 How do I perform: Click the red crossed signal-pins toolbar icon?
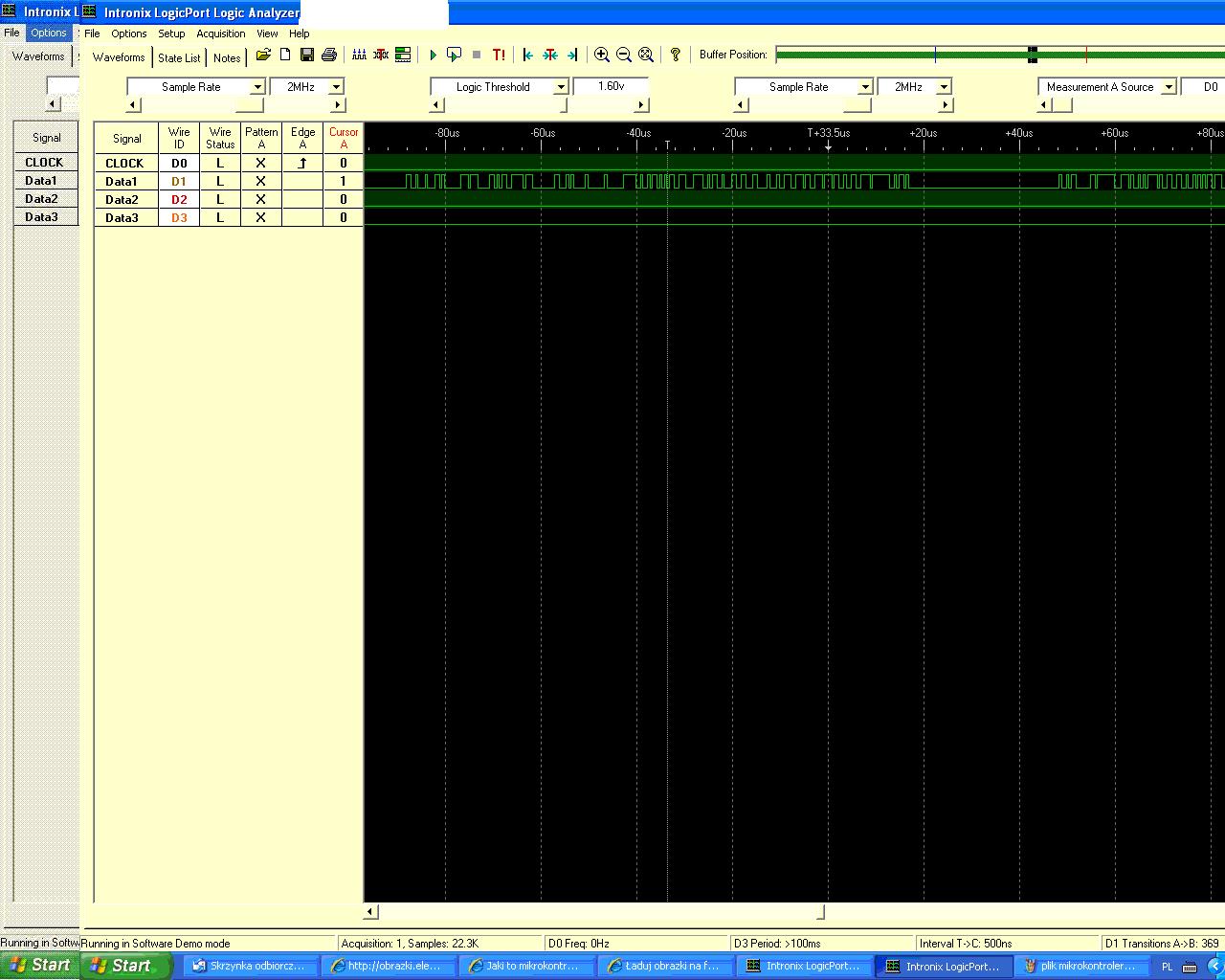pos(381,56)
